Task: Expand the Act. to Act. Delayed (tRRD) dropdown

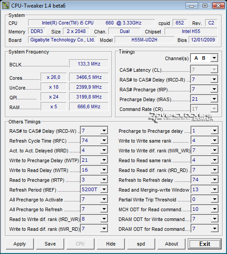Action: [104, 150]
